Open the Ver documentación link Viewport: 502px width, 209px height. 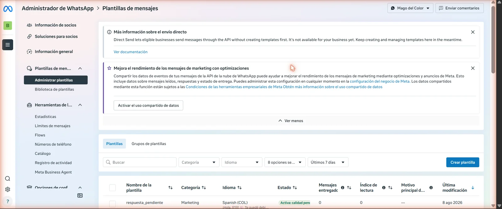(x=131, y=52)
